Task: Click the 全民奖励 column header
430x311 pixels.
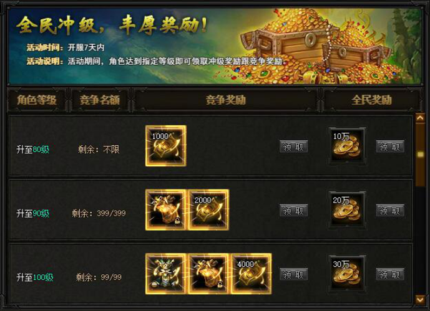Action: click(x=371, y=100)
